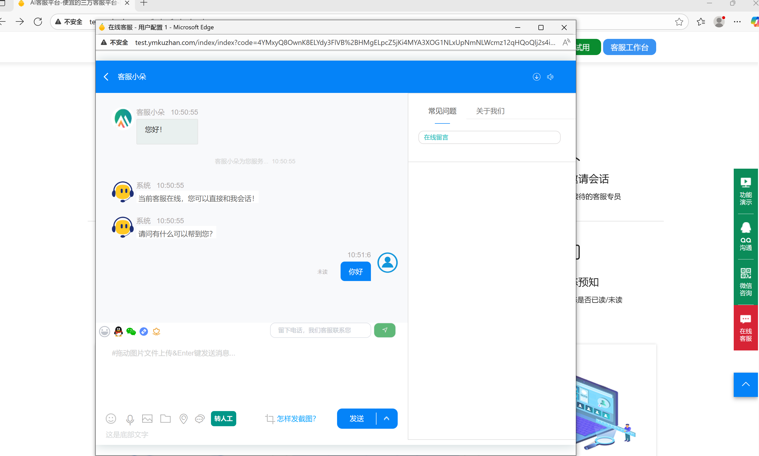Click the QQ penguin icon above the input box

click(x=118, y=331)
